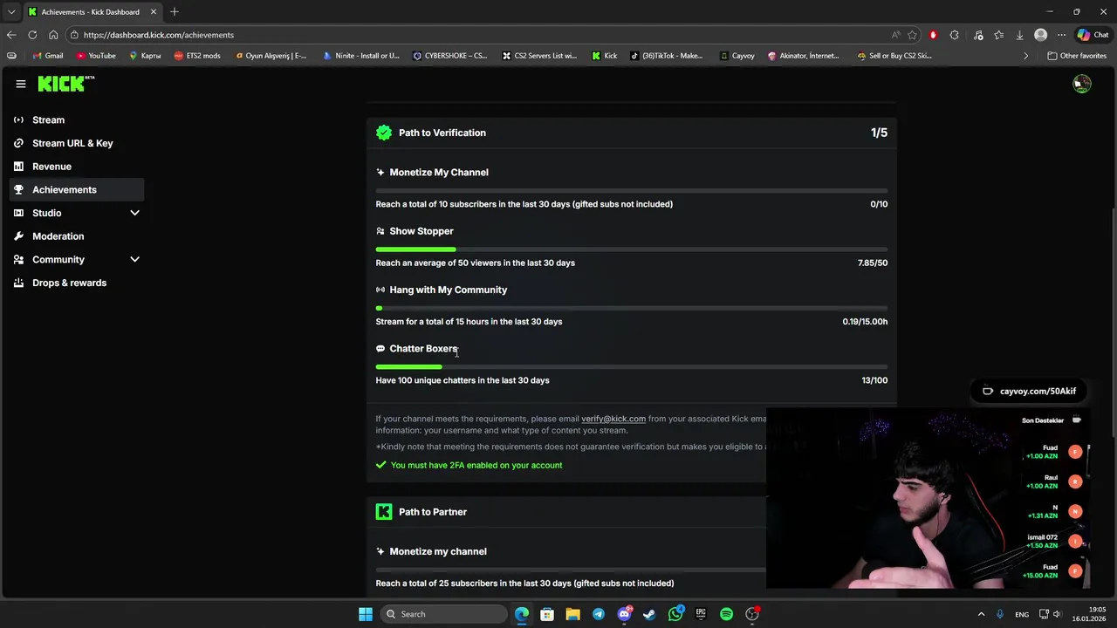Open OBS Studio from taskbar
Viewport: 1117px width, 628px height.
[x=752, y=614]
